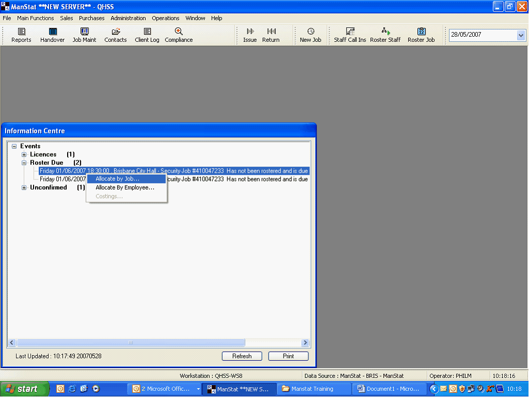Click the Roster Job icon
The width and height of the screenshot is (529, 397).
pyautogui.click(x=421, y=32)
